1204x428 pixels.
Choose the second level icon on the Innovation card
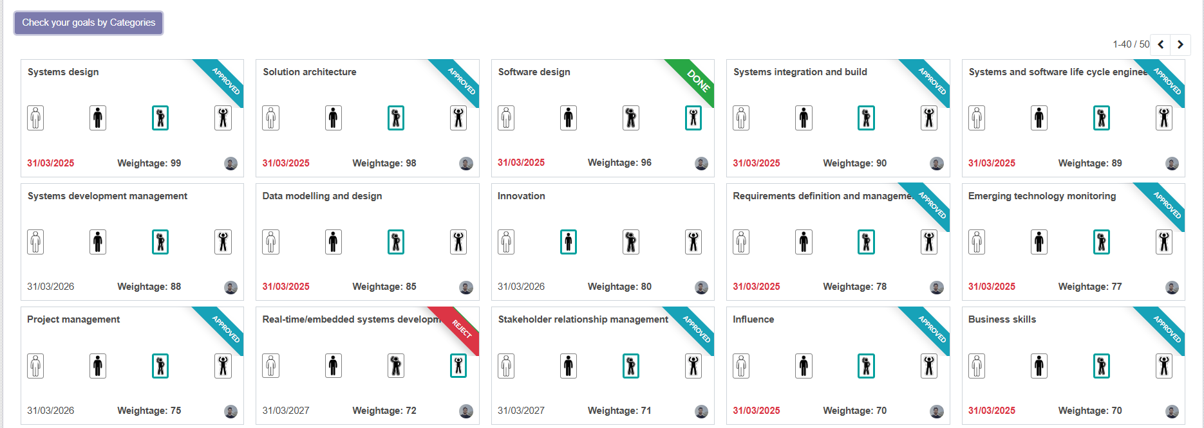[569, 242]
